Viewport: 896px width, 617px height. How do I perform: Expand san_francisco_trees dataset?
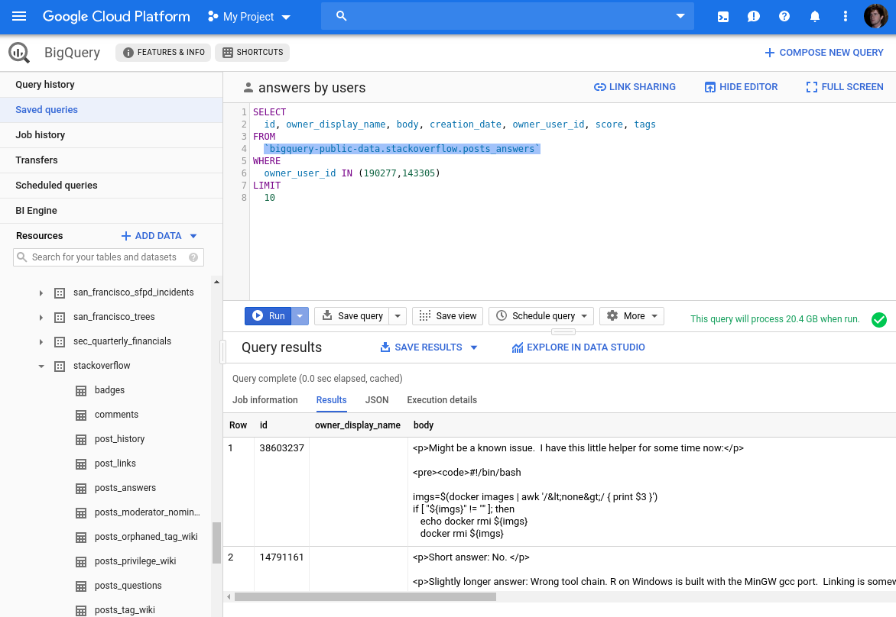(41, 318)
